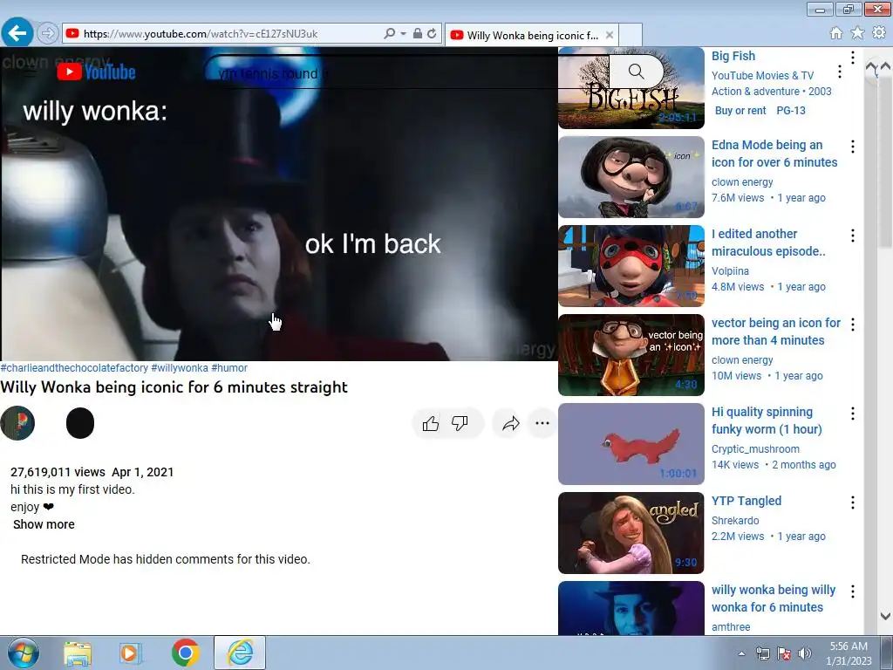Screen dimensions: 893x670
Task: Open Favorites star icon
Action: pyautogui.click(x=857, y=33)
